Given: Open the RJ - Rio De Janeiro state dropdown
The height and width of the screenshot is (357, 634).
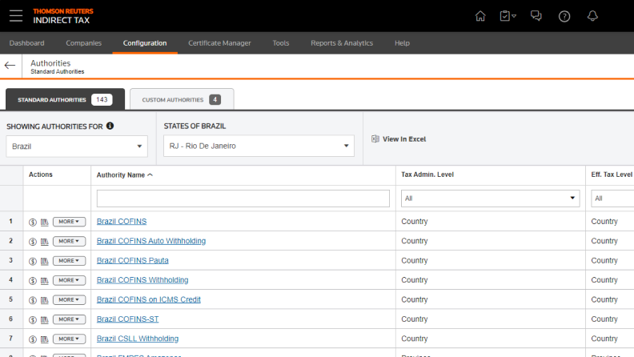Looking at the screenshot, I should pyautogui.click(x=259, y=146).
